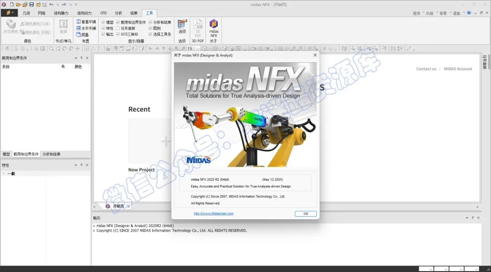Apply 随机颜色(网格) random mesh color
491x272 pixels.
coord(35,32)
